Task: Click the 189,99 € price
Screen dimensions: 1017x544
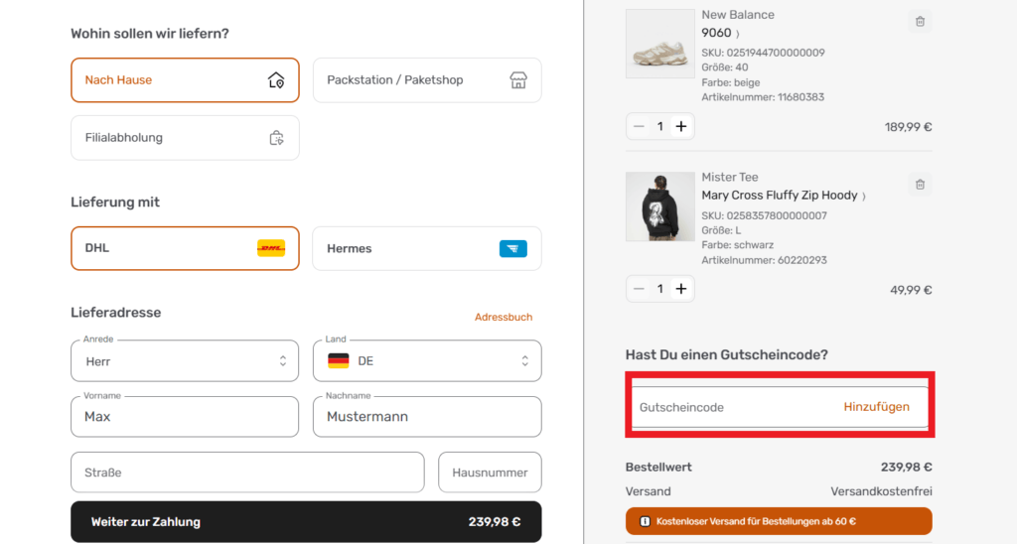Action: (908, 127)
